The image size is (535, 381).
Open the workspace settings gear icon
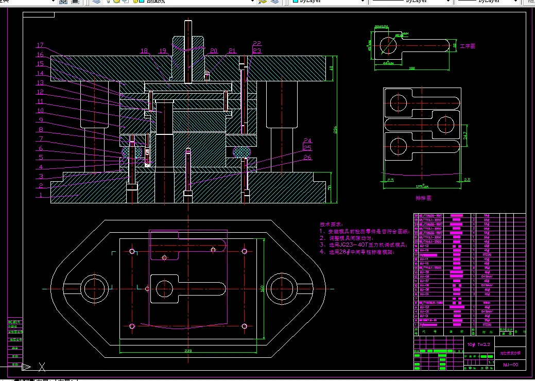click(x=63, y=2)
